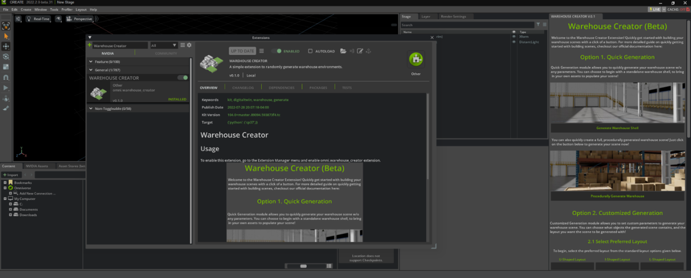Pick the Scale tool in left toolbar
Screen dimensions: 691x278
[x=6, y=67]
